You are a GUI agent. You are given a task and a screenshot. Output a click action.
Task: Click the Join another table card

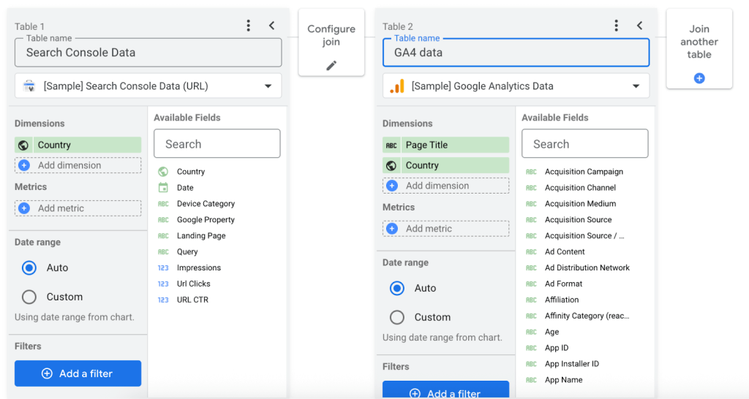point(699,49)
